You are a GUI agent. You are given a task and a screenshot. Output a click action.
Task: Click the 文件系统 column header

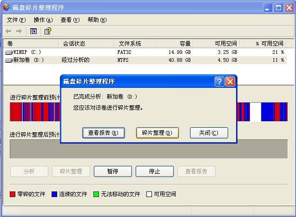coord(135,44)
